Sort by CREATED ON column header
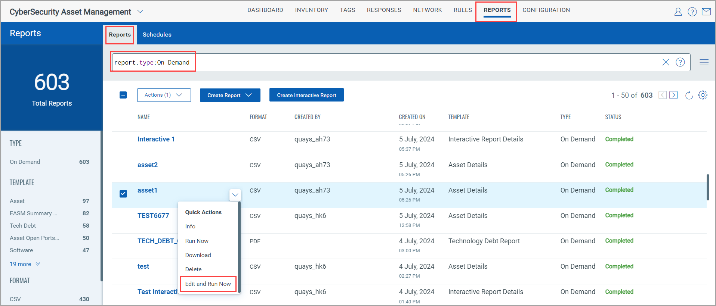716x306 pixels. pyautogui.click(x=412, y=117)
